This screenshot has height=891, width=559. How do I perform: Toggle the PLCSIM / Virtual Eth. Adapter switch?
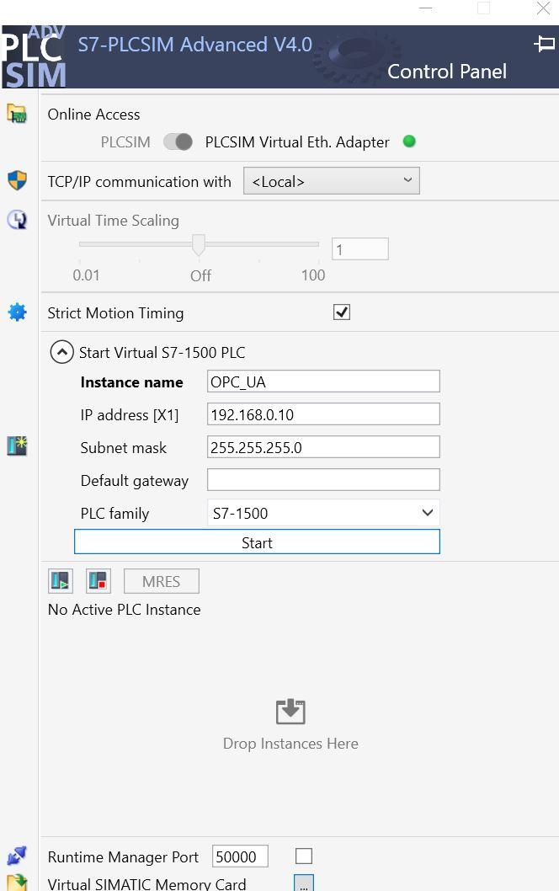click(x=178, y=141)
